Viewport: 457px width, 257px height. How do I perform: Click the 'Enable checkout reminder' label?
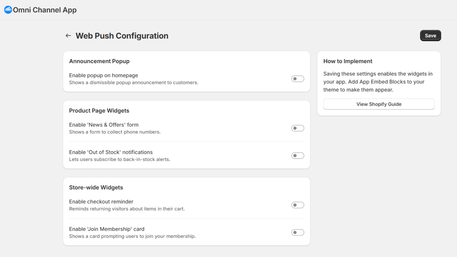point(101,201)
